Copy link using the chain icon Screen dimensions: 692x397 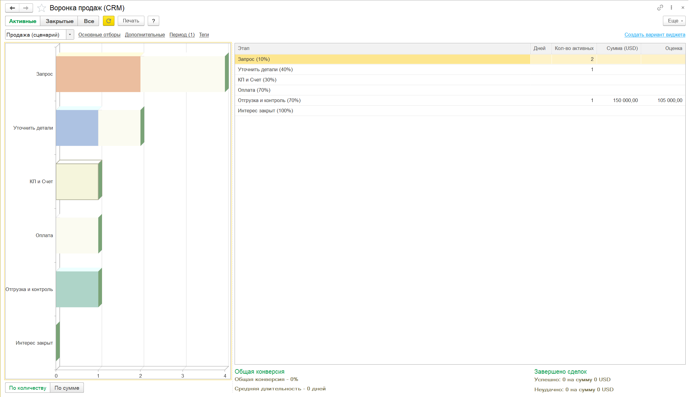tap(660, 8)
